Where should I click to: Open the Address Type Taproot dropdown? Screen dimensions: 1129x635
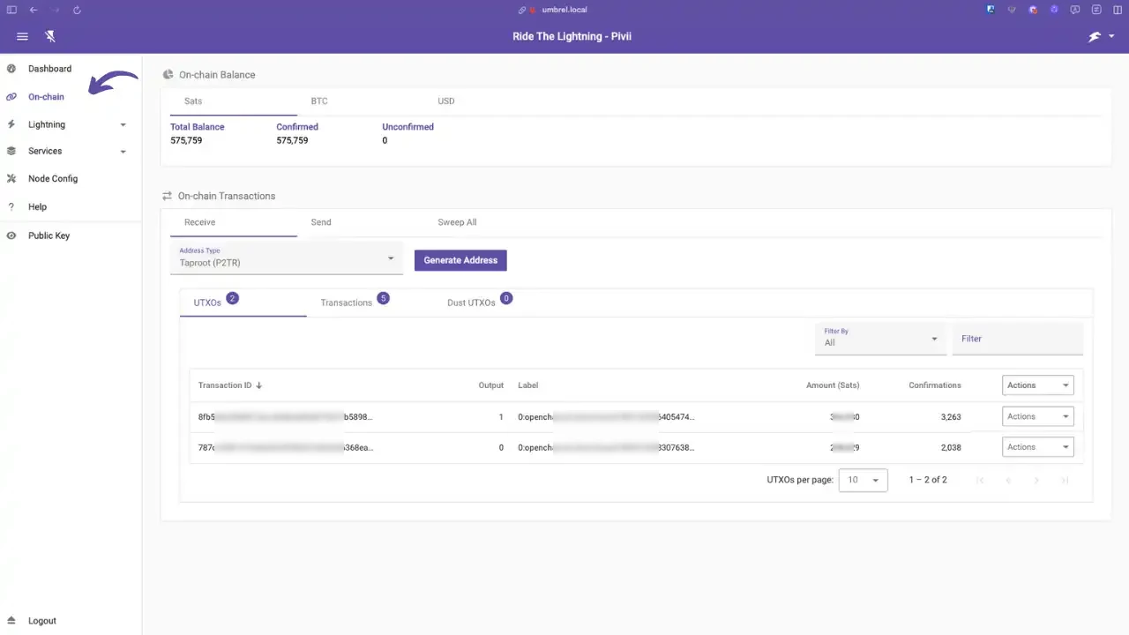point(287,258)
